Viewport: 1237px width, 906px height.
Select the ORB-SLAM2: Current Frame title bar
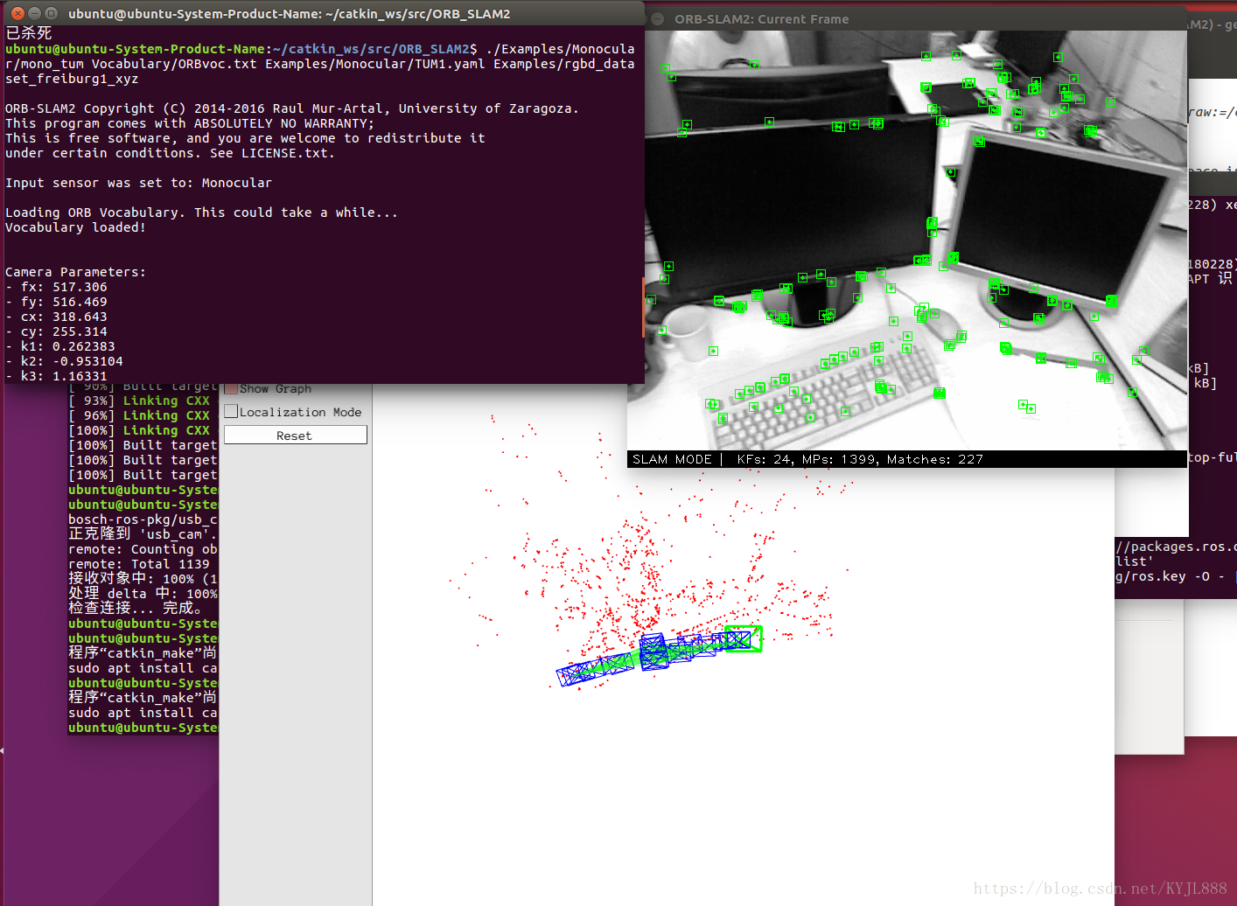(915, 18)
